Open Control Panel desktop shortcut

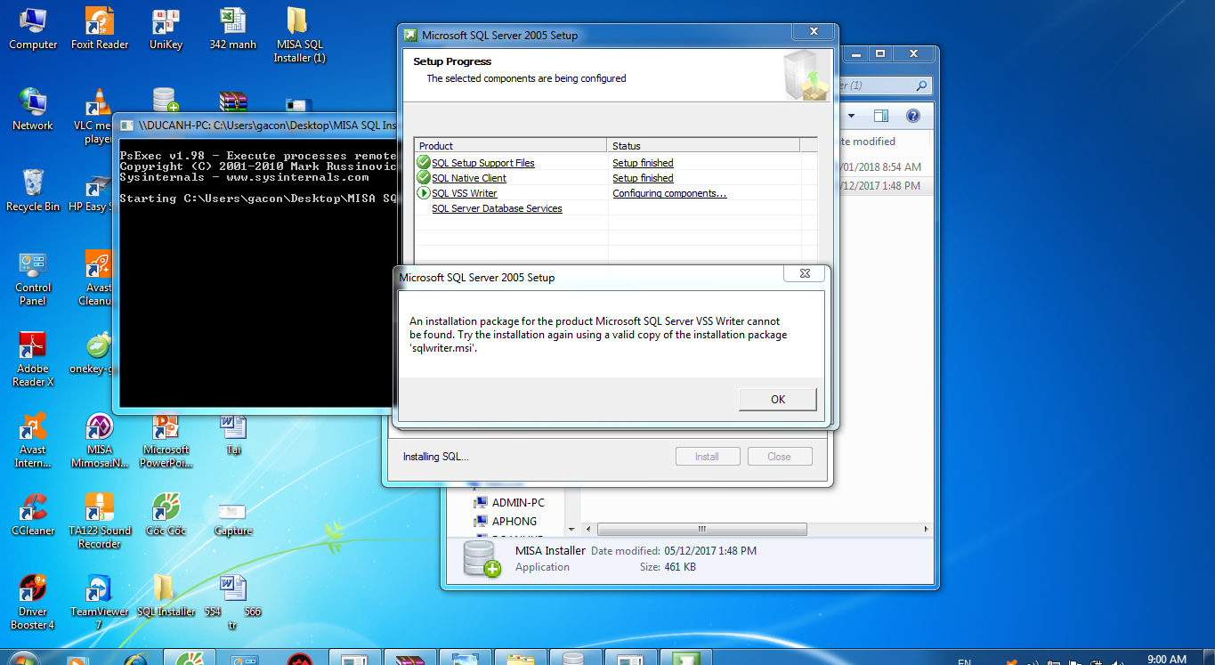click(33, 278)
